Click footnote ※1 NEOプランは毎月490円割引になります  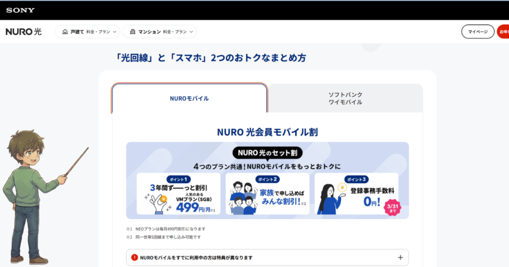[166, 229]
